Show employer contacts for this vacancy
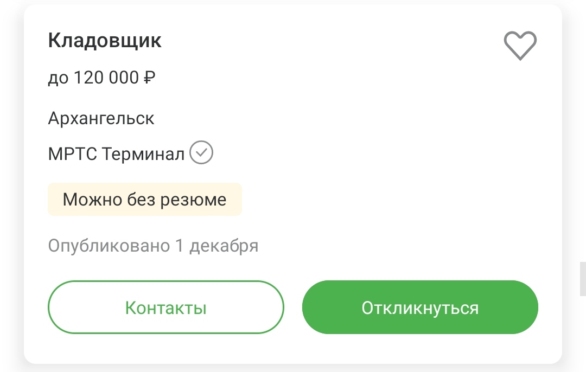 166,307
